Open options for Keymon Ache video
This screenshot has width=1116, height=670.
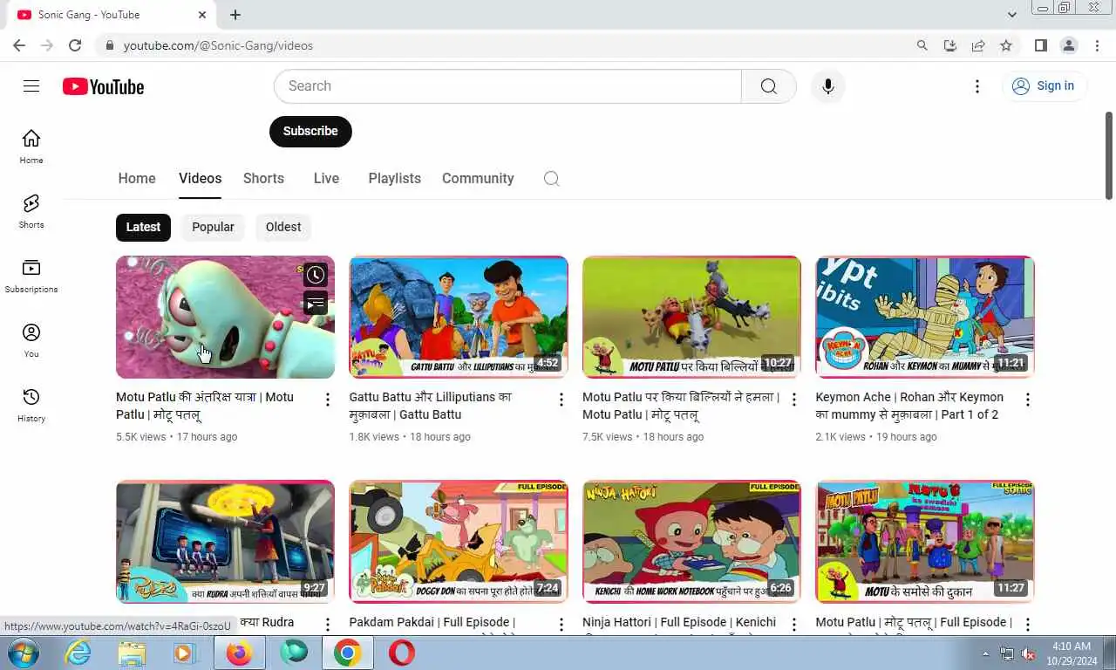[1028, 400]
